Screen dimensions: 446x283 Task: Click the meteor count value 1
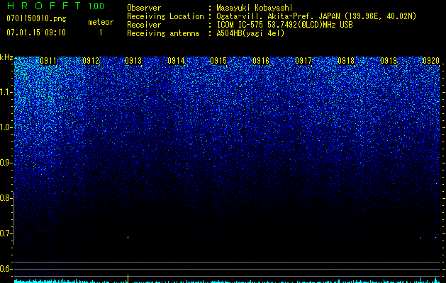(101, 33)
